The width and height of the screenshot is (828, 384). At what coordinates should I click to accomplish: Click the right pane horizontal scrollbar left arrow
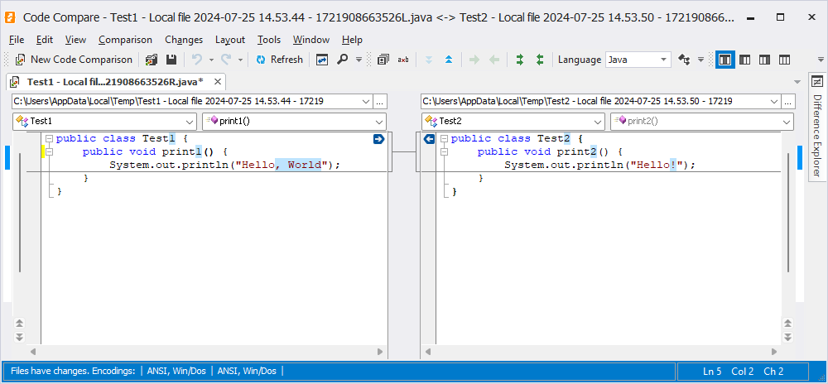[428, 351]
